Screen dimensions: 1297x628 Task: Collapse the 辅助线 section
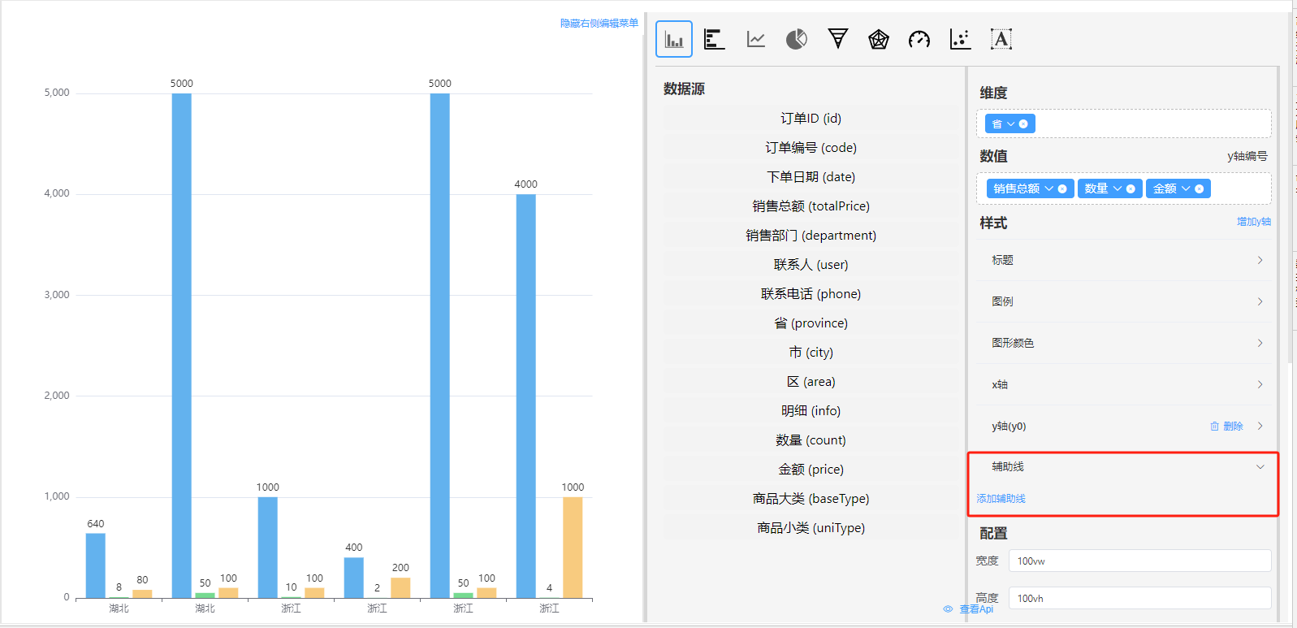coord(1260,467)
